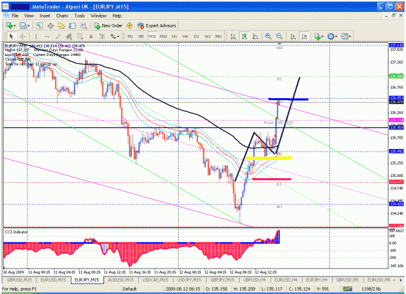Image resolution: width=406 pixels, height=294 pixels.
Task: Switch to the GBPUSD,H4 chart tab
Action: tap(255, 280)
